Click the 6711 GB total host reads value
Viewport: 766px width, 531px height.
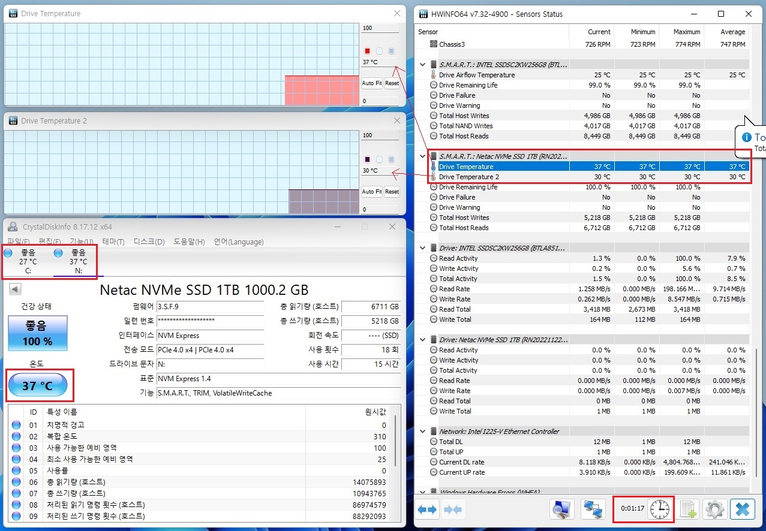pos(371,307)
